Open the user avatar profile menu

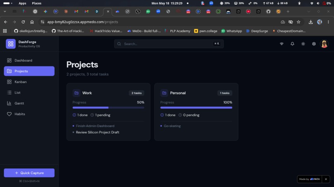pyautogui.click(x=324, y=44)
